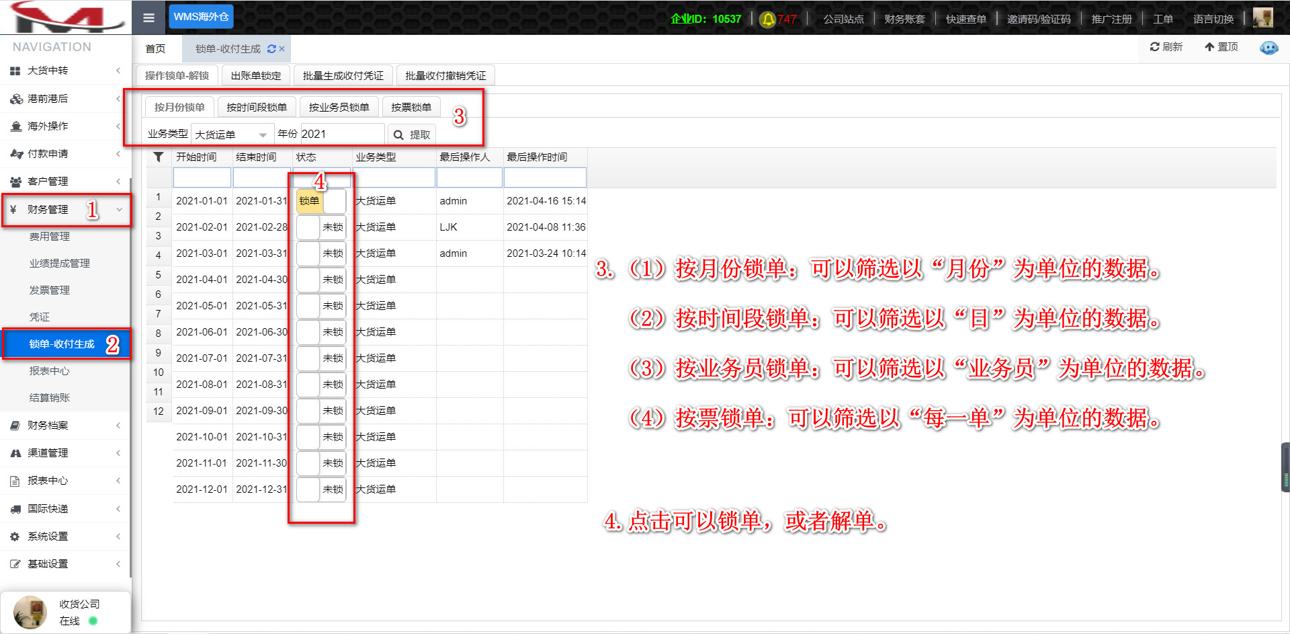Click the 报表中心 document icon
Viewport: 1290px width, 634px height.
pyautogui.click(x=15, y=481)
